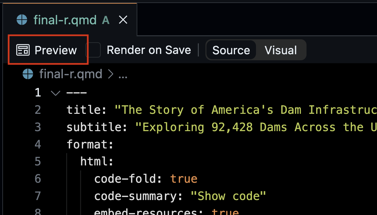Open the final-r.qmd breadcrumb item

coord(70,74)
